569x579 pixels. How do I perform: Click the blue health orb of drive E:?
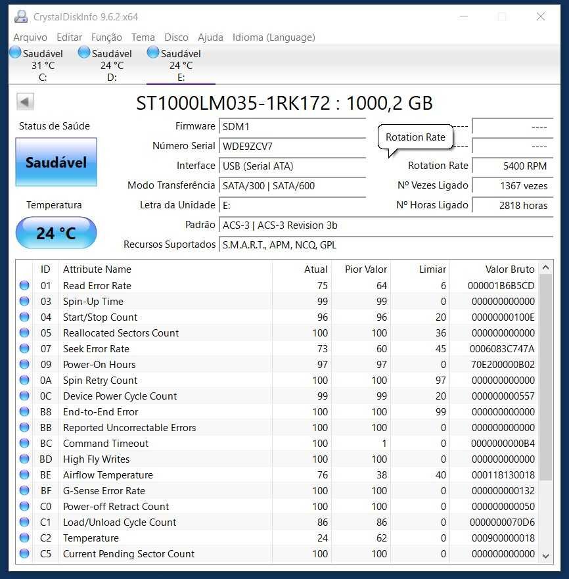(153, 52)
